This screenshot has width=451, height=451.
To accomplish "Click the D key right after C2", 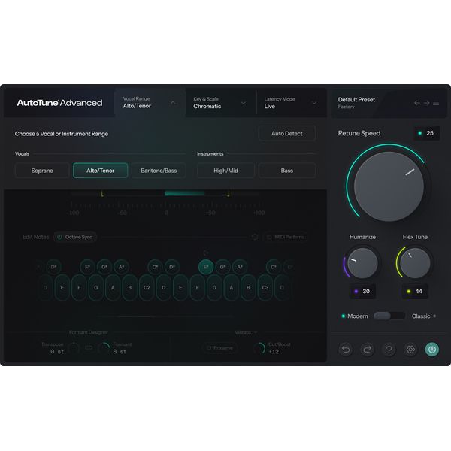I will point(164,287).
